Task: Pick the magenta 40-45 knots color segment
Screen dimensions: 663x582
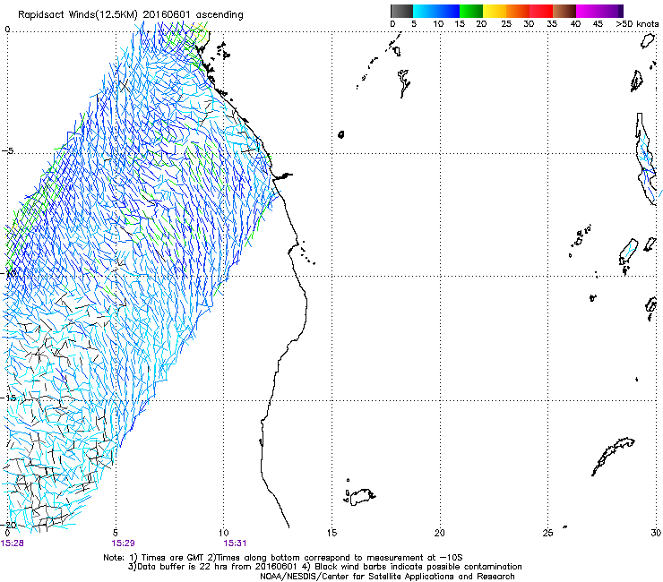Action: (588, 11)
